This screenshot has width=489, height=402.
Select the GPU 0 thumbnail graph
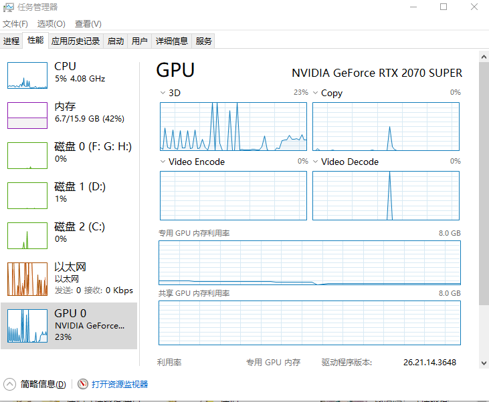coord(27,326)
